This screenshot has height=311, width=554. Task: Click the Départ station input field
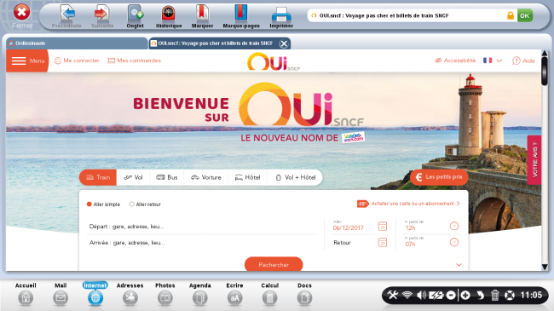point(203,227)
